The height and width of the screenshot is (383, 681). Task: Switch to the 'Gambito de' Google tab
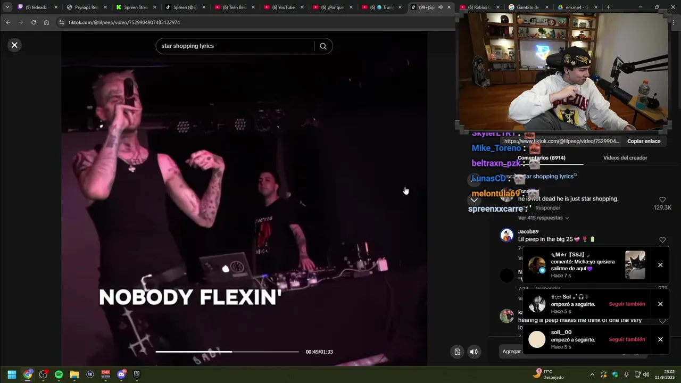(528, 7)
